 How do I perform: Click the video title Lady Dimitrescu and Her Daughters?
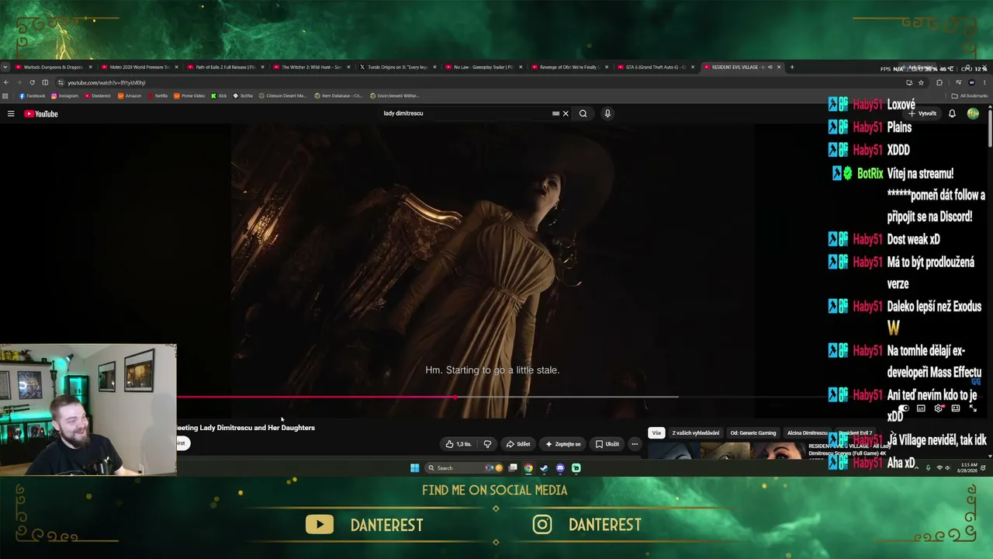(246, 428)
